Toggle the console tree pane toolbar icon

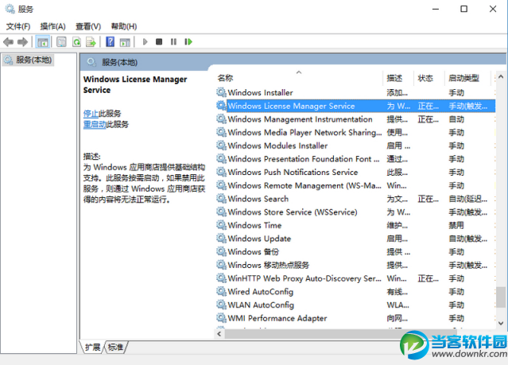click(x=43, y=42)
